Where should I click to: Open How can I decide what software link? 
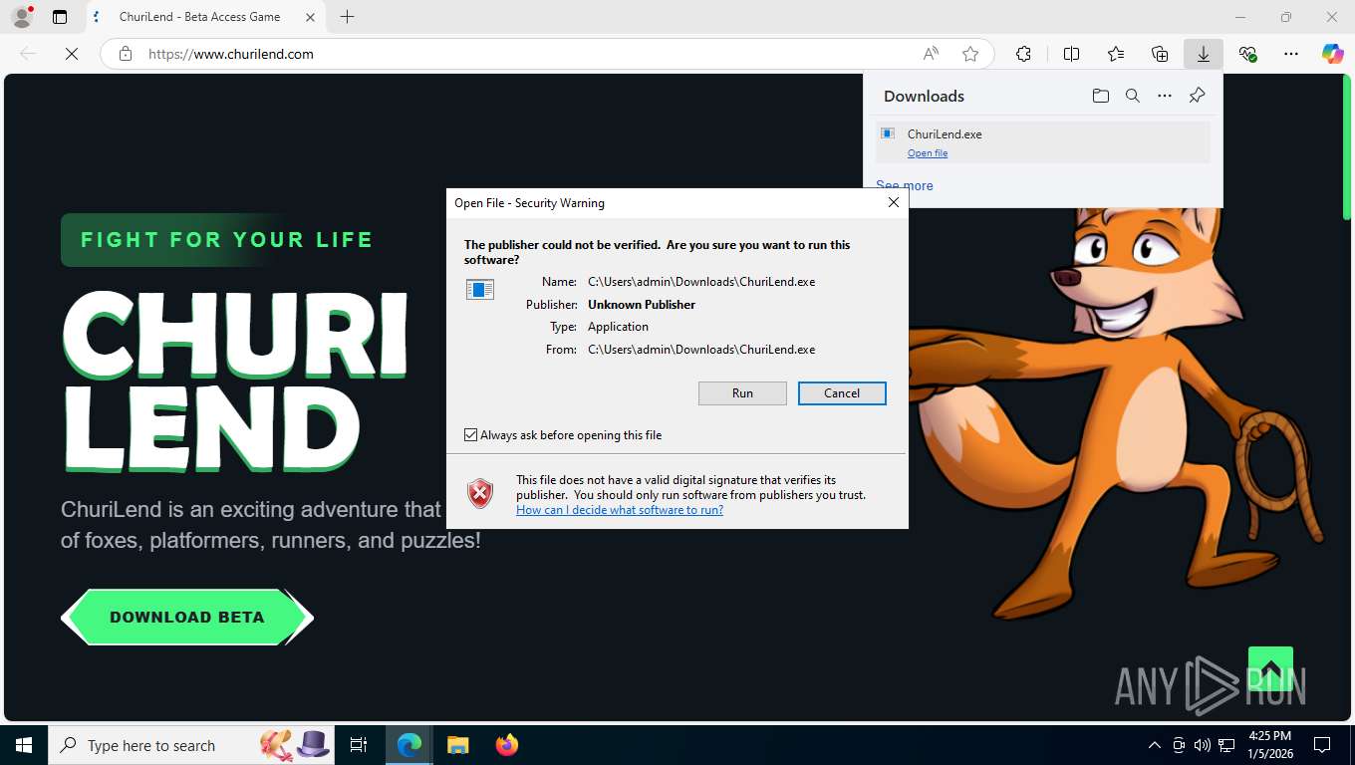[620, 510]
